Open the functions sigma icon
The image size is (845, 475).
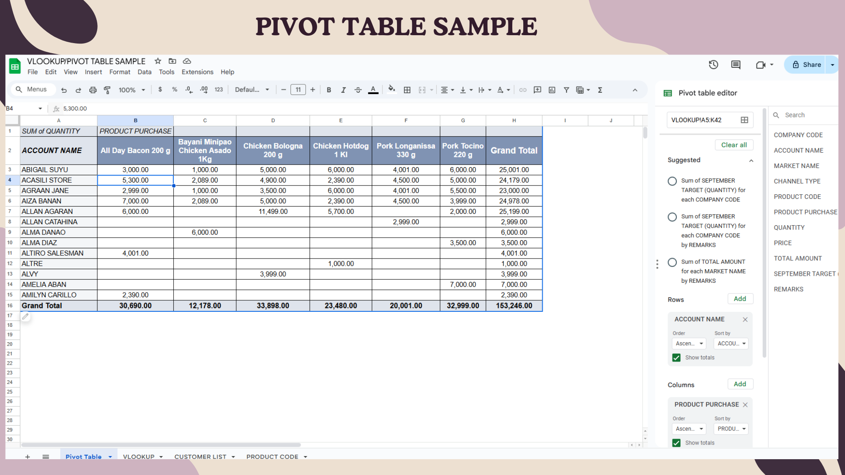[x=600, y=90]
